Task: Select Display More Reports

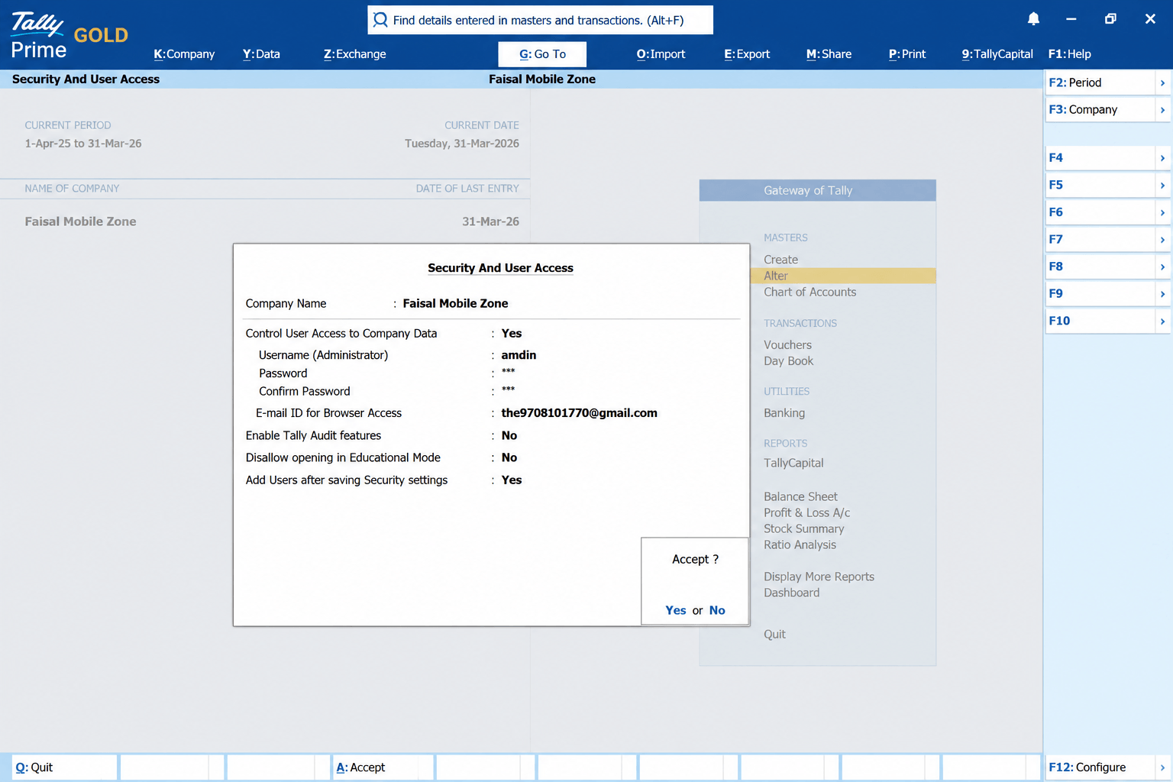Action: pyautogui.click(x=819, y=577)
